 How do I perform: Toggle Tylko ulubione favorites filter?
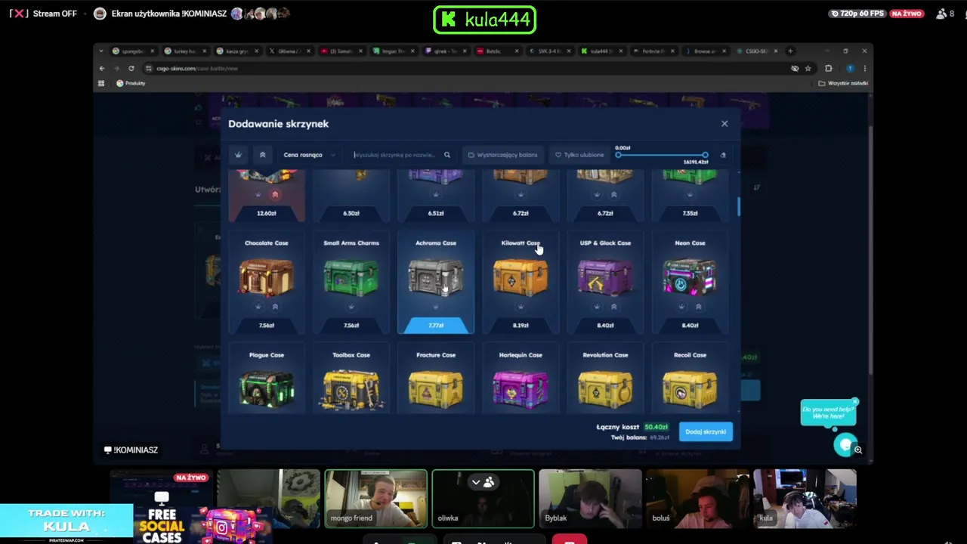click(579, 155)
